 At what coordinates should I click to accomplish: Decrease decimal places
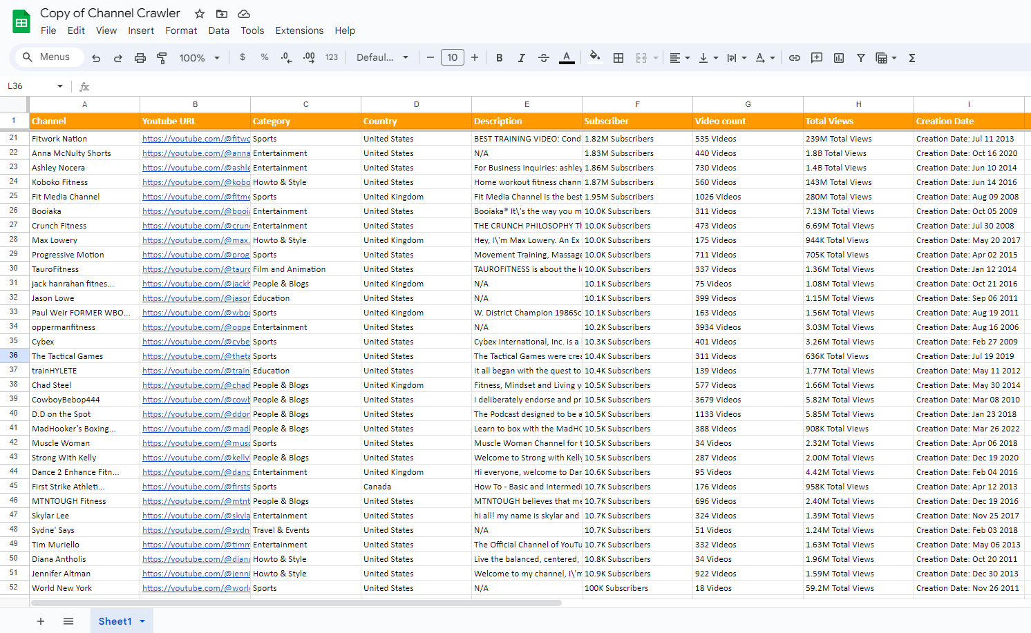pyautogui.click(x=287, y=57)
